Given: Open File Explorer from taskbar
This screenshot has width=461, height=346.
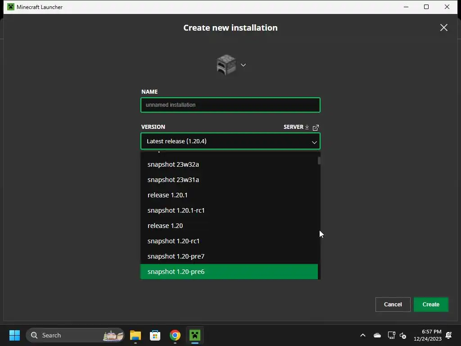Looking at the screenshot, I should coord(136,335).
